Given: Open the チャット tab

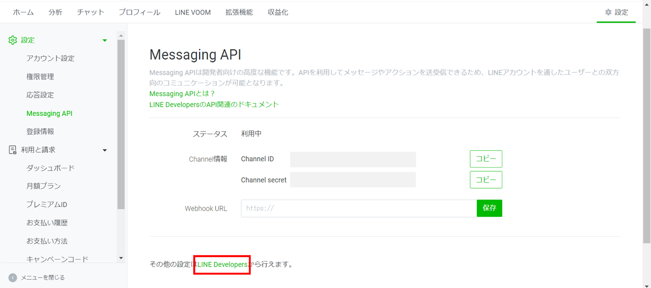Looking at the screenshot, I should point(91,12).
